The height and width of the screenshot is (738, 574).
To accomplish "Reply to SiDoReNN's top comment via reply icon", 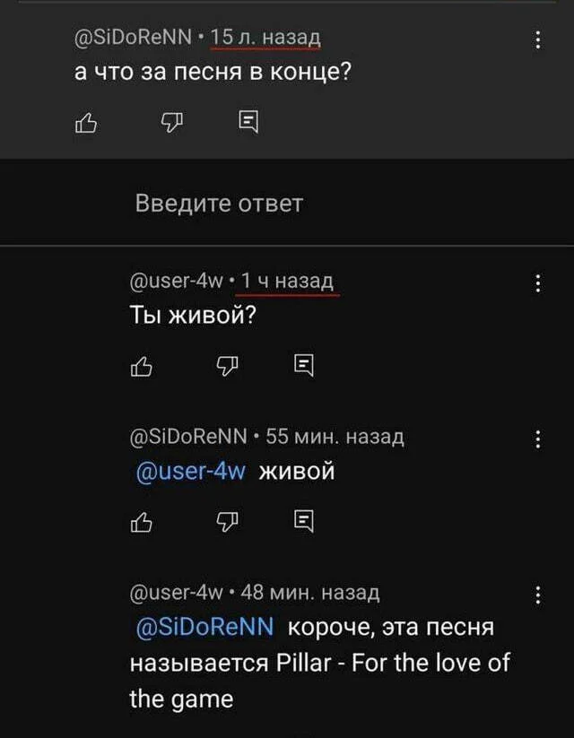I will 248,123.
